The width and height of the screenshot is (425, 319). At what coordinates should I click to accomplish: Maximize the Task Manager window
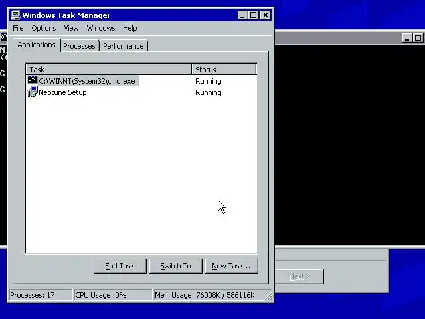(254, 15)
